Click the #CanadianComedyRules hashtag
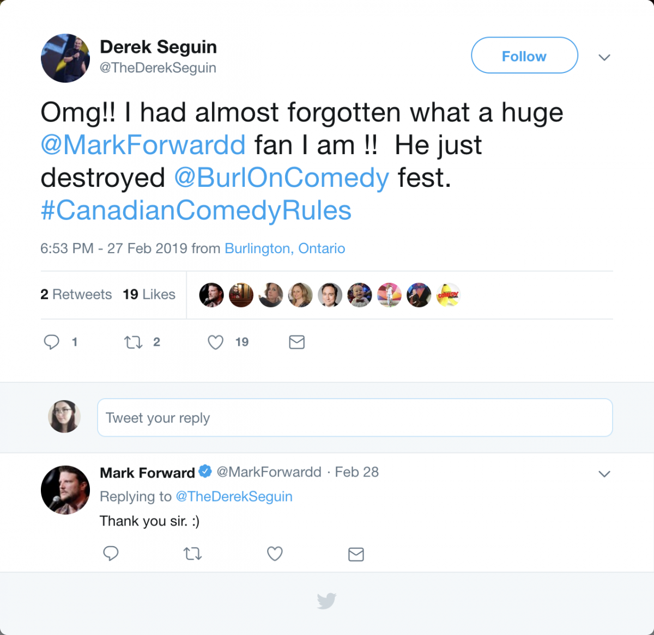Screen dimensions: 654x635 [196, 211]
